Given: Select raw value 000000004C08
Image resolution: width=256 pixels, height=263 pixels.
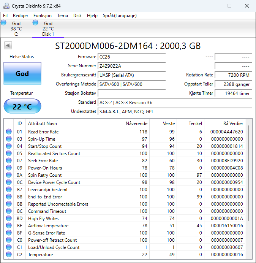Looking at the screenshot, I should point(227,168).
